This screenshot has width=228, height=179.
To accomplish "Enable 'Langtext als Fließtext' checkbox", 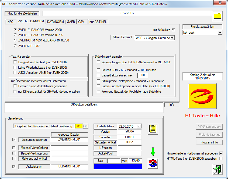I will click(15, 62).
